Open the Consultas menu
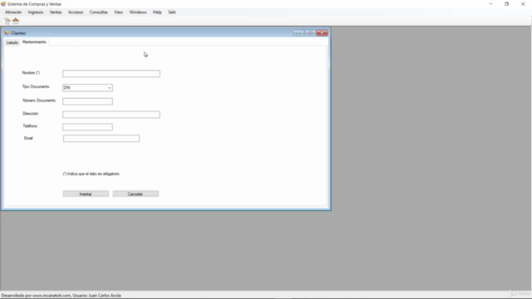This screenshot has height=299, width=532. pos(98,12)
